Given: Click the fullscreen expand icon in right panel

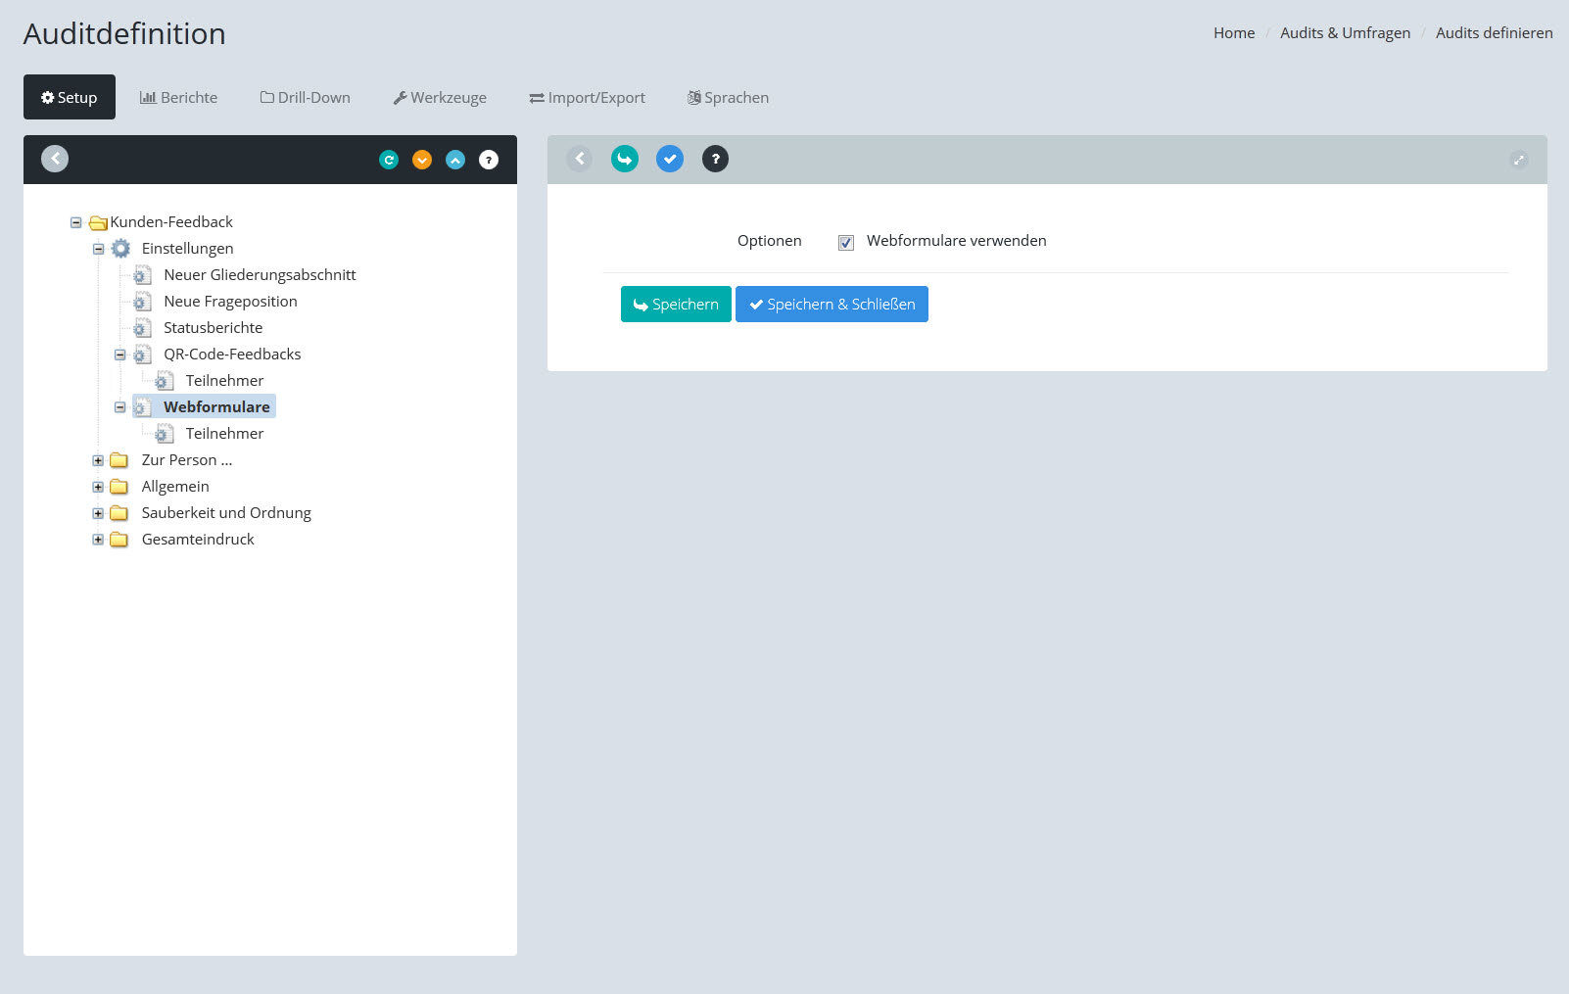Looking at the screenshot, I should [1518, 160].
